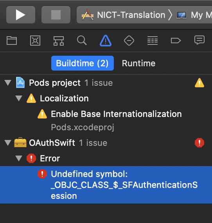Run the project with the play button
Screen dimensions: 212x223
pyautogui.click(x=21, y=15)
